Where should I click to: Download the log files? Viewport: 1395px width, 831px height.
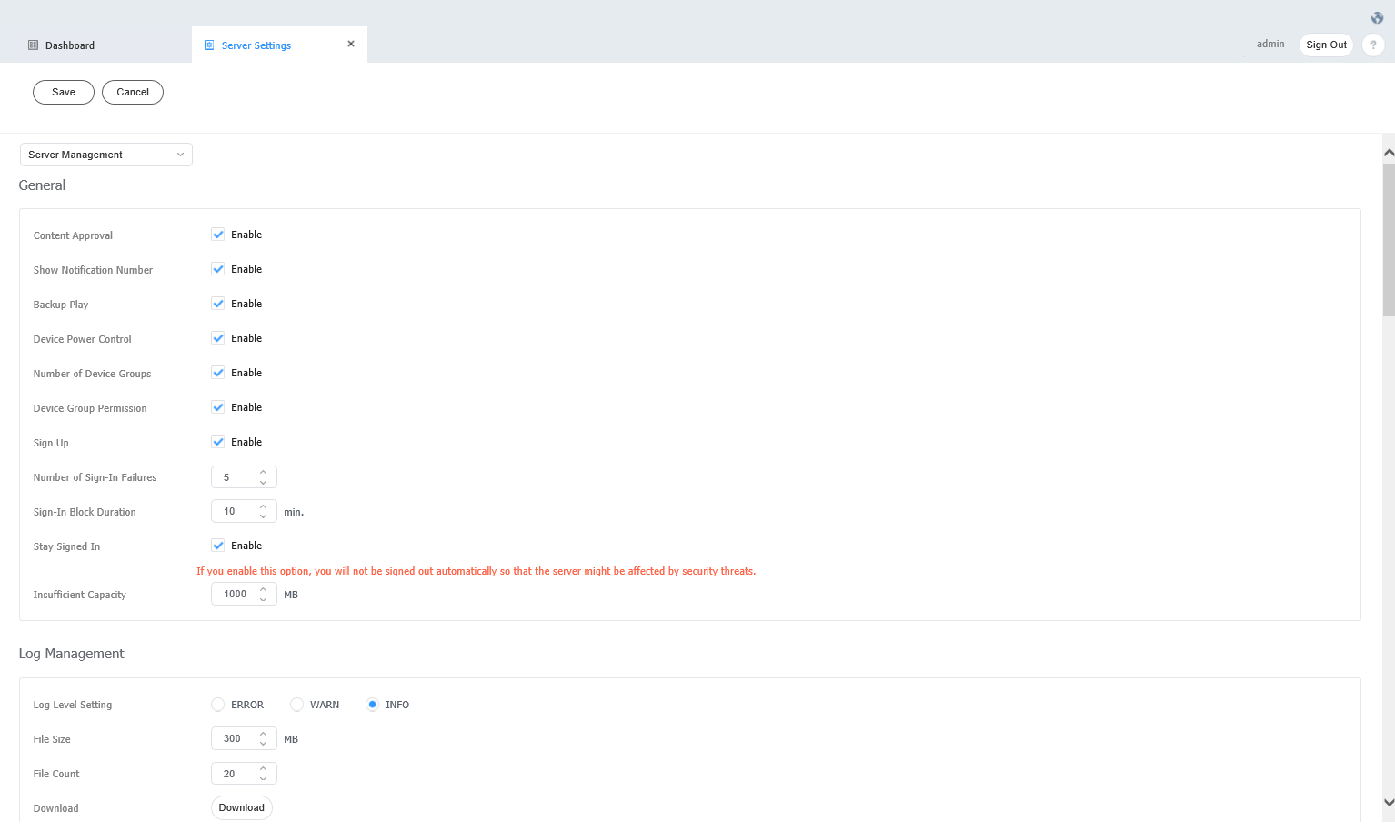click(x=241, y=807)
